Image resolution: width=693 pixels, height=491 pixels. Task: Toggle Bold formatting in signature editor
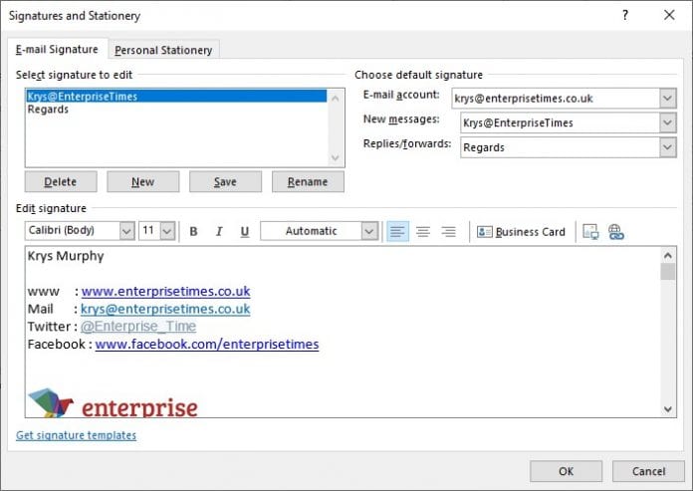[193, 231]
